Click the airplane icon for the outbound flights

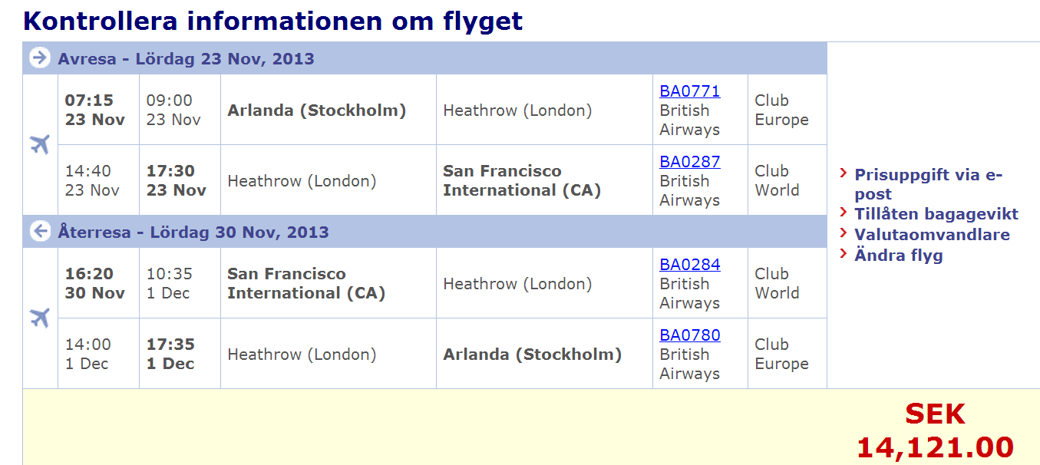point(40,144)
